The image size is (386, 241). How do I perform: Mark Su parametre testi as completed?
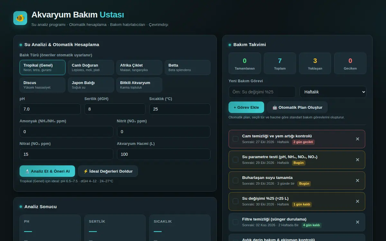235,160
